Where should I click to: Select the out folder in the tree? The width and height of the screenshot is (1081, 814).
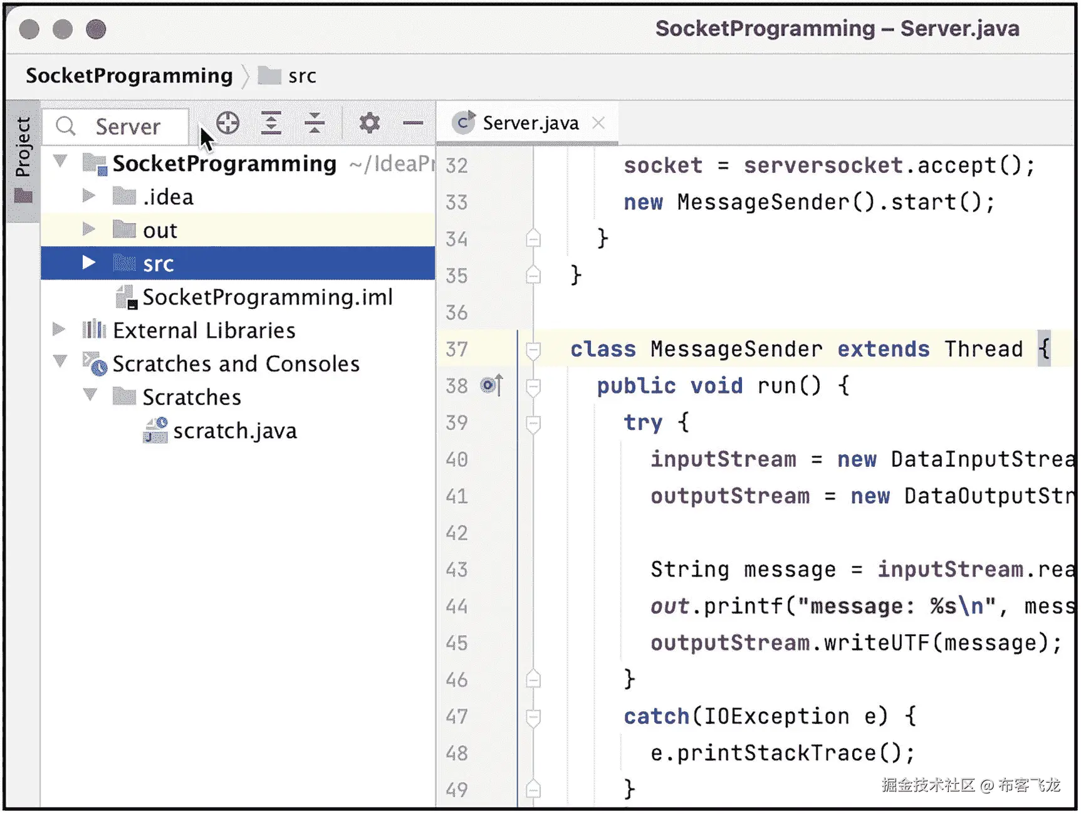[x=238, y=230]
